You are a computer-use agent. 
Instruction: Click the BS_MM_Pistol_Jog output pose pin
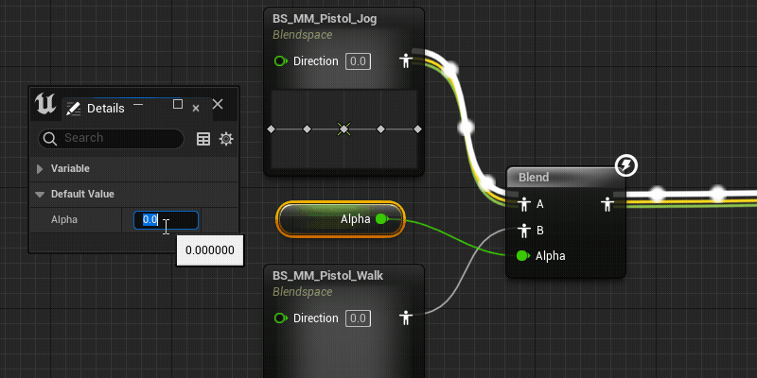coord(405,61)
